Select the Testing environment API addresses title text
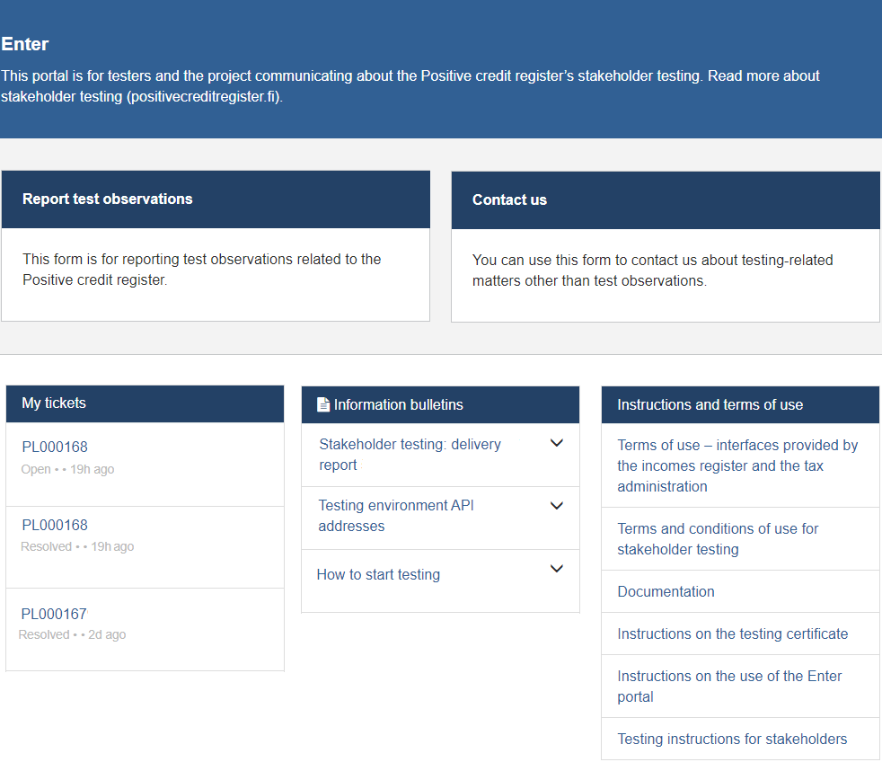This screenshot has width=882, height=762. (x=396, y=516)
